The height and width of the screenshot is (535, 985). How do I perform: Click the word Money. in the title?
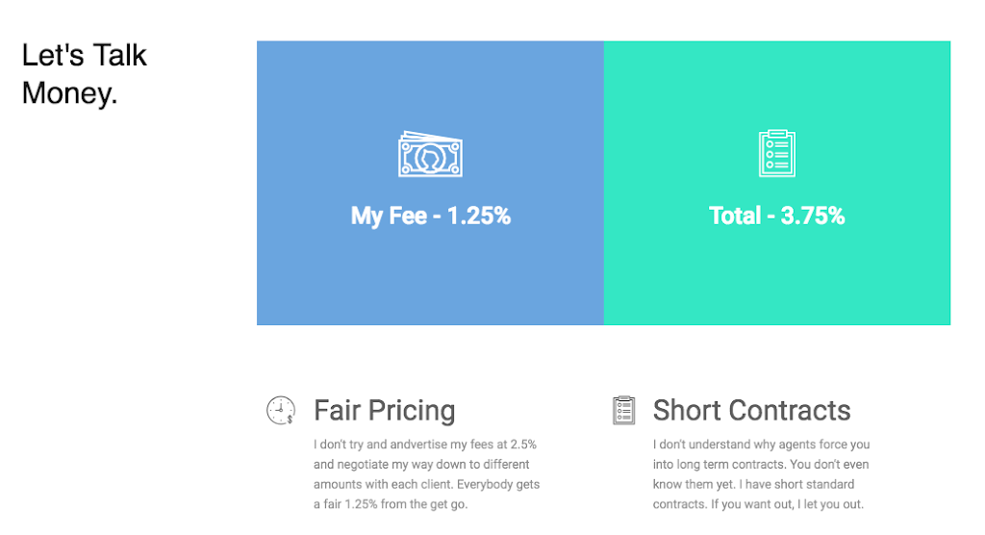point(69,93)
